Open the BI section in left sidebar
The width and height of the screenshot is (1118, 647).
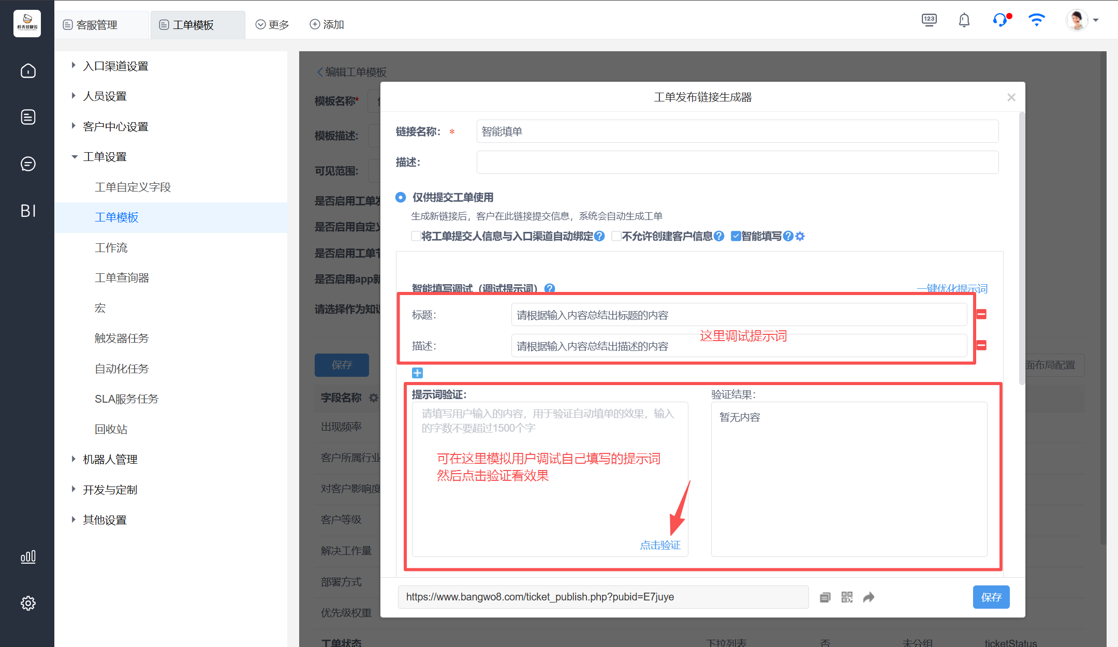(x=28, y=211)
